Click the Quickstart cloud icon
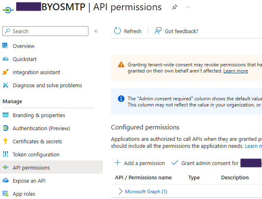Screen dimensions: 262x199 point(5,59)
